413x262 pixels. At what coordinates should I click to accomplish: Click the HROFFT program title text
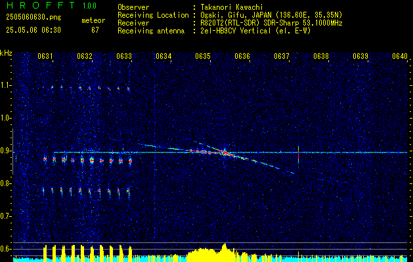pos(41,5)
